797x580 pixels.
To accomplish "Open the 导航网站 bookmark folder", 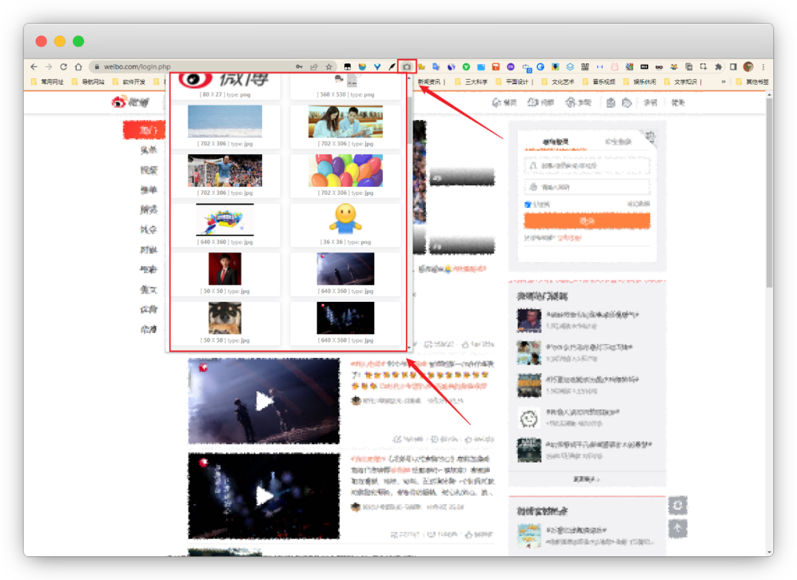I will [88, 81].
